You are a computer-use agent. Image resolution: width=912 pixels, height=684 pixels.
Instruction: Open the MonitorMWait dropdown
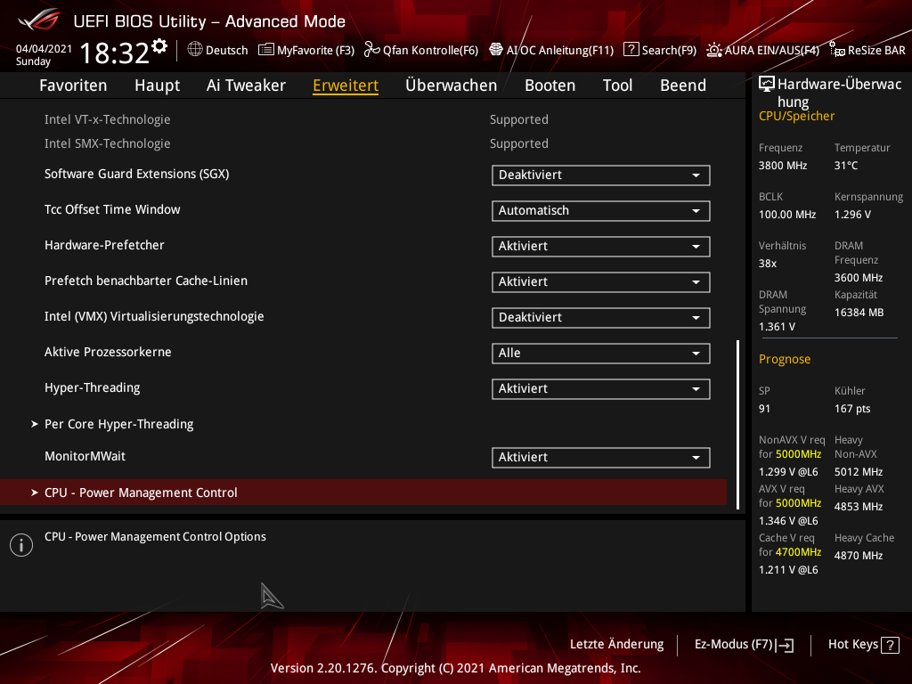601,457
